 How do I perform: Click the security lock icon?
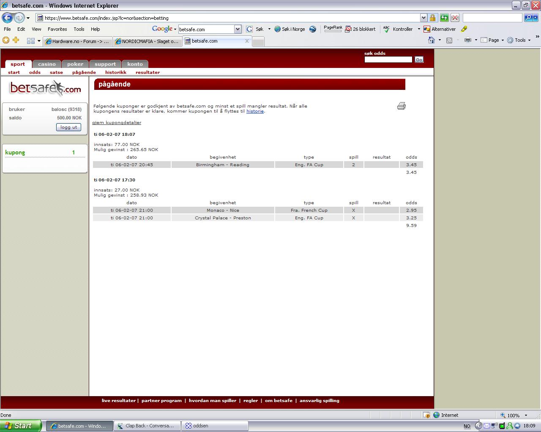432,18
